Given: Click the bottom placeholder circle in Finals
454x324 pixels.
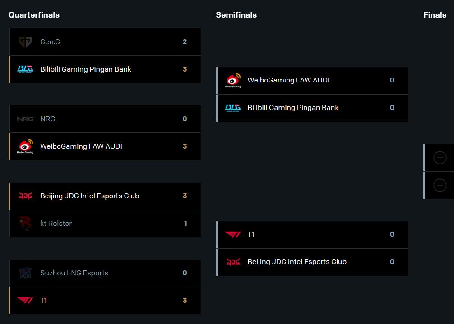Looking at the screenshot, I should 440,185.
